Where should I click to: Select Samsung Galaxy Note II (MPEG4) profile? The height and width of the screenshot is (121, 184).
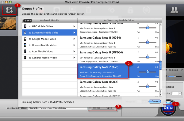118,56
